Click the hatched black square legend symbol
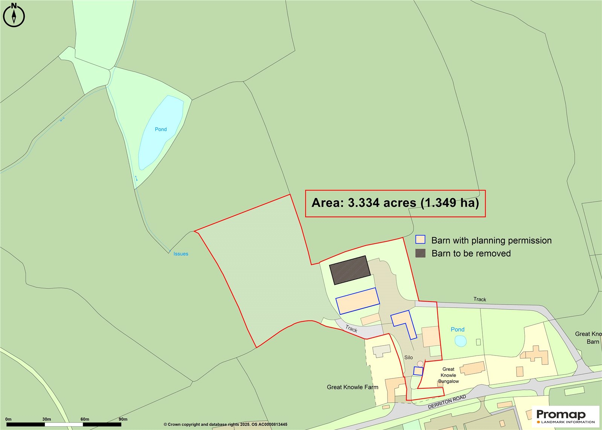602x430 pixels. (x=420, y=253)
